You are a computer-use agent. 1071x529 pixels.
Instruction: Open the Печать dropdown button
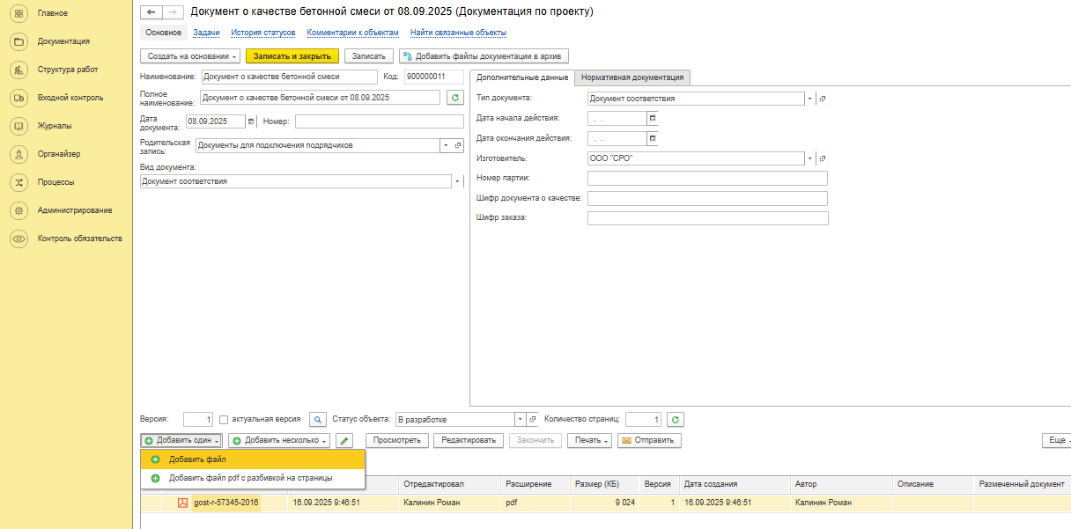pyautogui.click(x=590, y=440)
